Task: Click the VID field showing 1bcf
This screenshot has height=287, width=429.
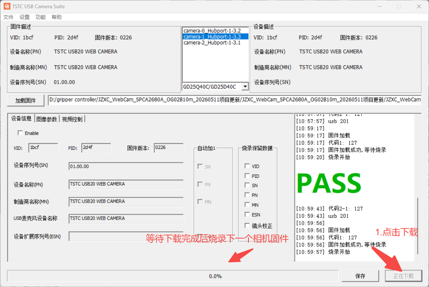Action: click(x=43, y=148)
